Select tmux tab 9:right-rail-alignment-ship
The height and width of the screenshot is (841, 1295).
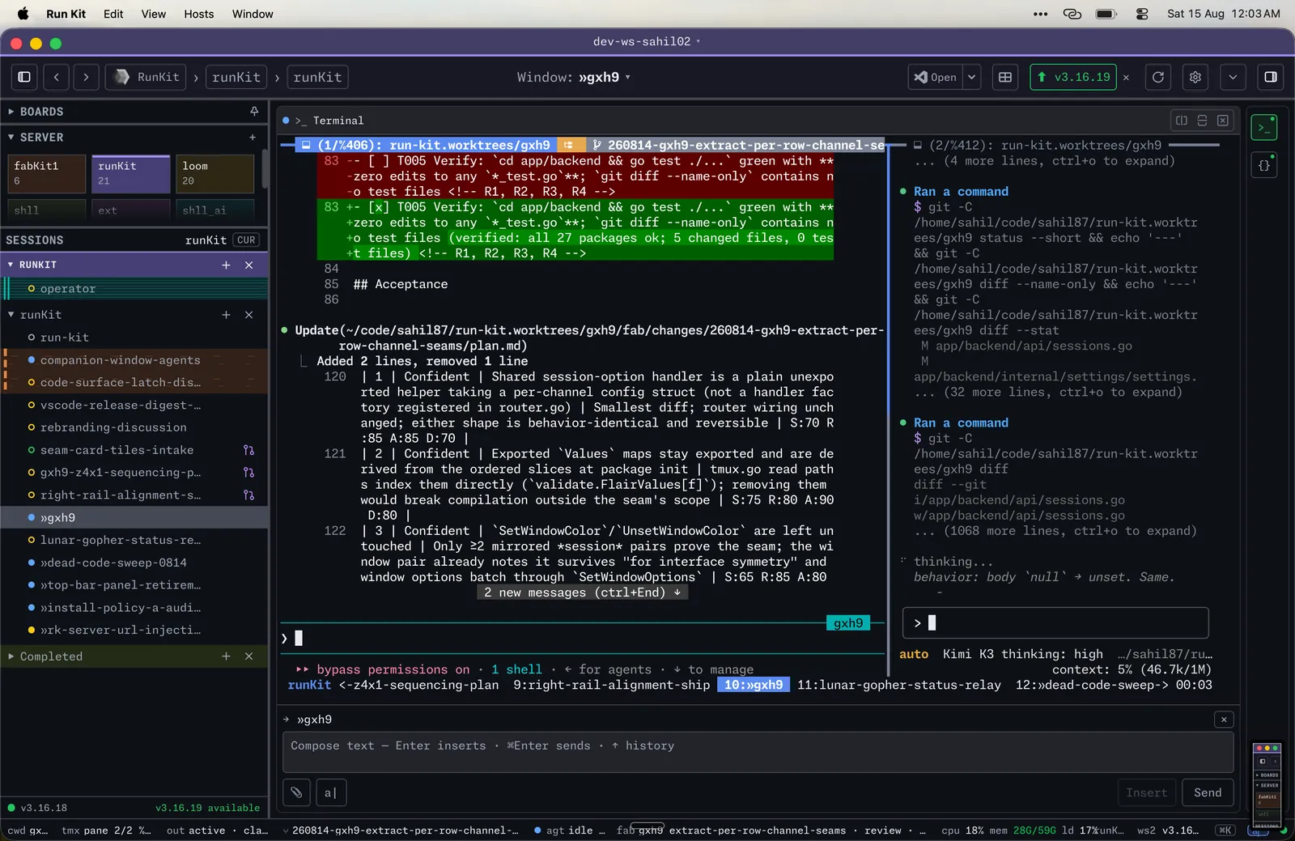[x=611, y=685]
